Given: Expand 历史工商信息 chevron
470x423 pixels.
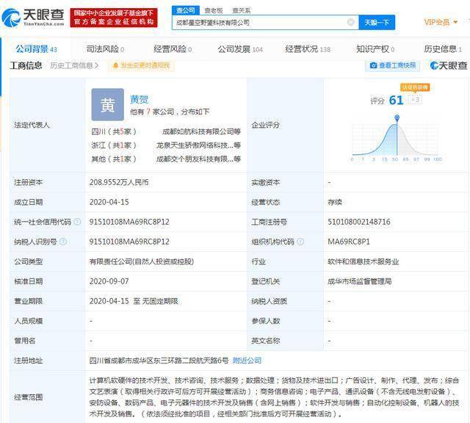Looking at the screenshot, I should [x=96, y=65].
